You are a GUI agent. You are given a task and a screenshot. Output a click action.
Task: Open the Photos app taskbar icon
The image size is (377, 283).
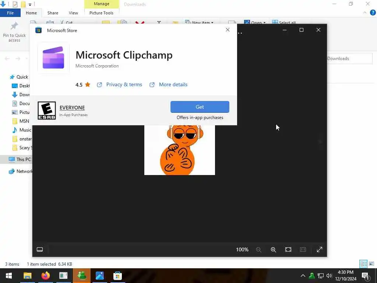[99, 276]
